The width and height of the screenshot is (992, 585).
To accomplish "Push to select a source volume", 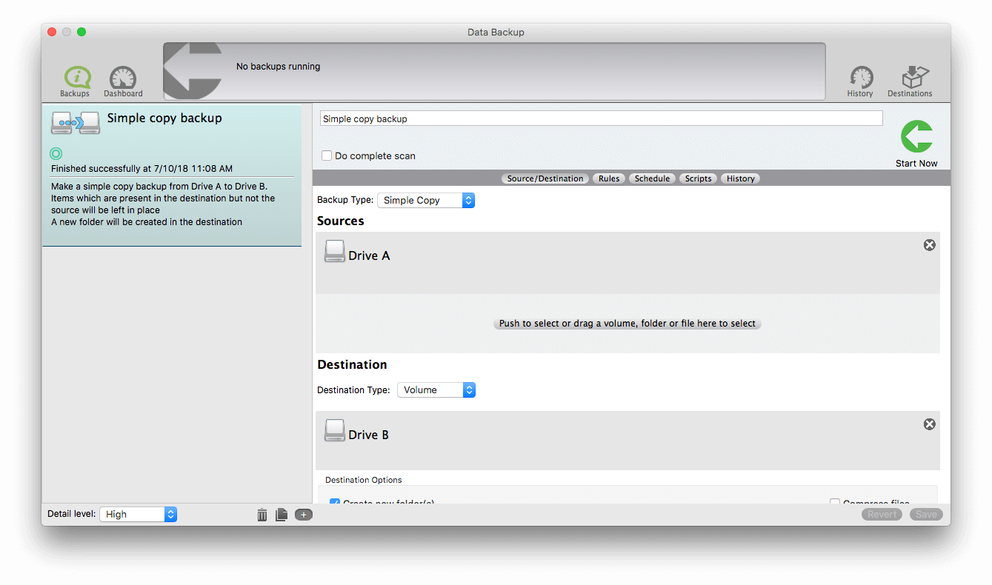I will [627, 323].
